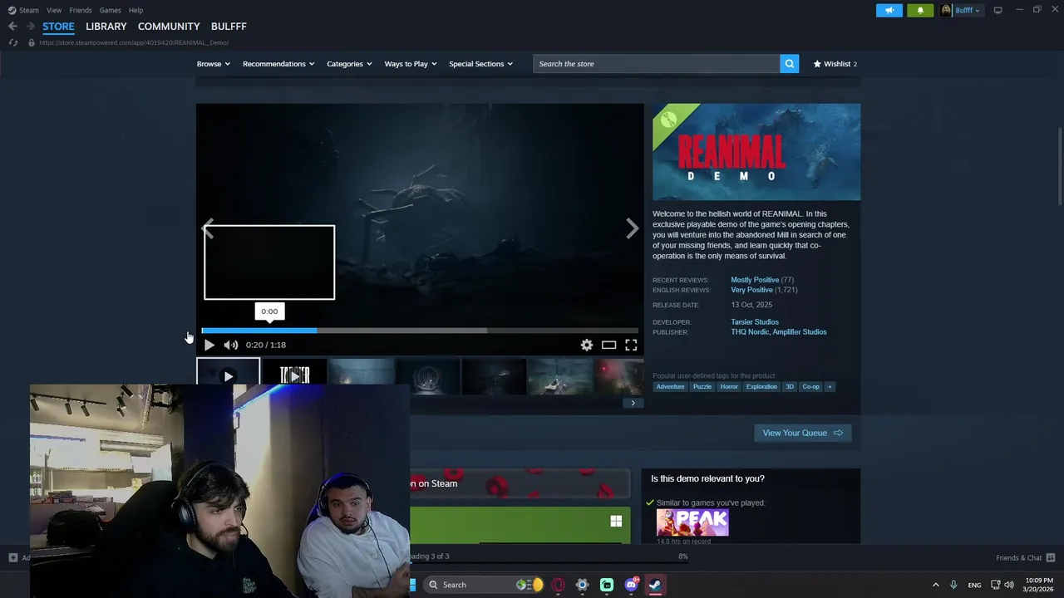
Task: Open Steam announcements megaphone button
Action: tap(889, 10)
